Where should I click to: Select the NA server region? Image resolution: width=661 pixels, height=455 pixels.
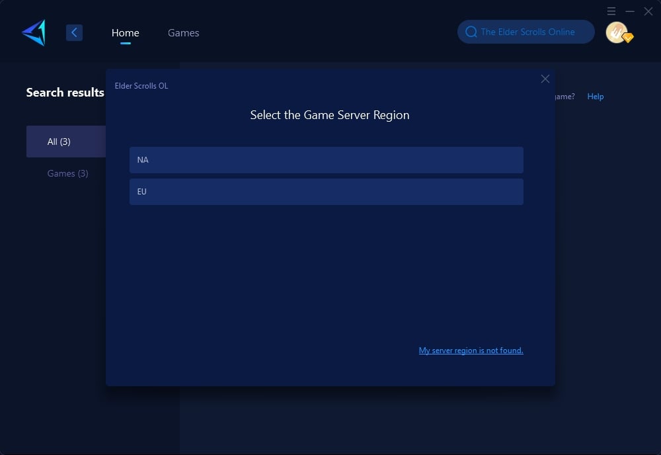(327, 160)
